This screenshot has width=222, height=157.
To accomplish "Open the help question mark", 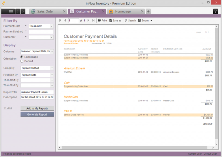I will coord(215,11).
